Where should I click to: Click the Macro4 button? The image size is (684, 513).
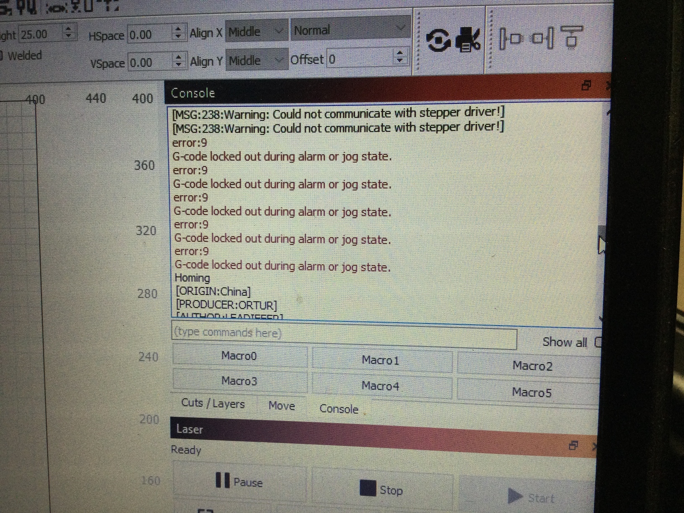click(x=381, y=386)
